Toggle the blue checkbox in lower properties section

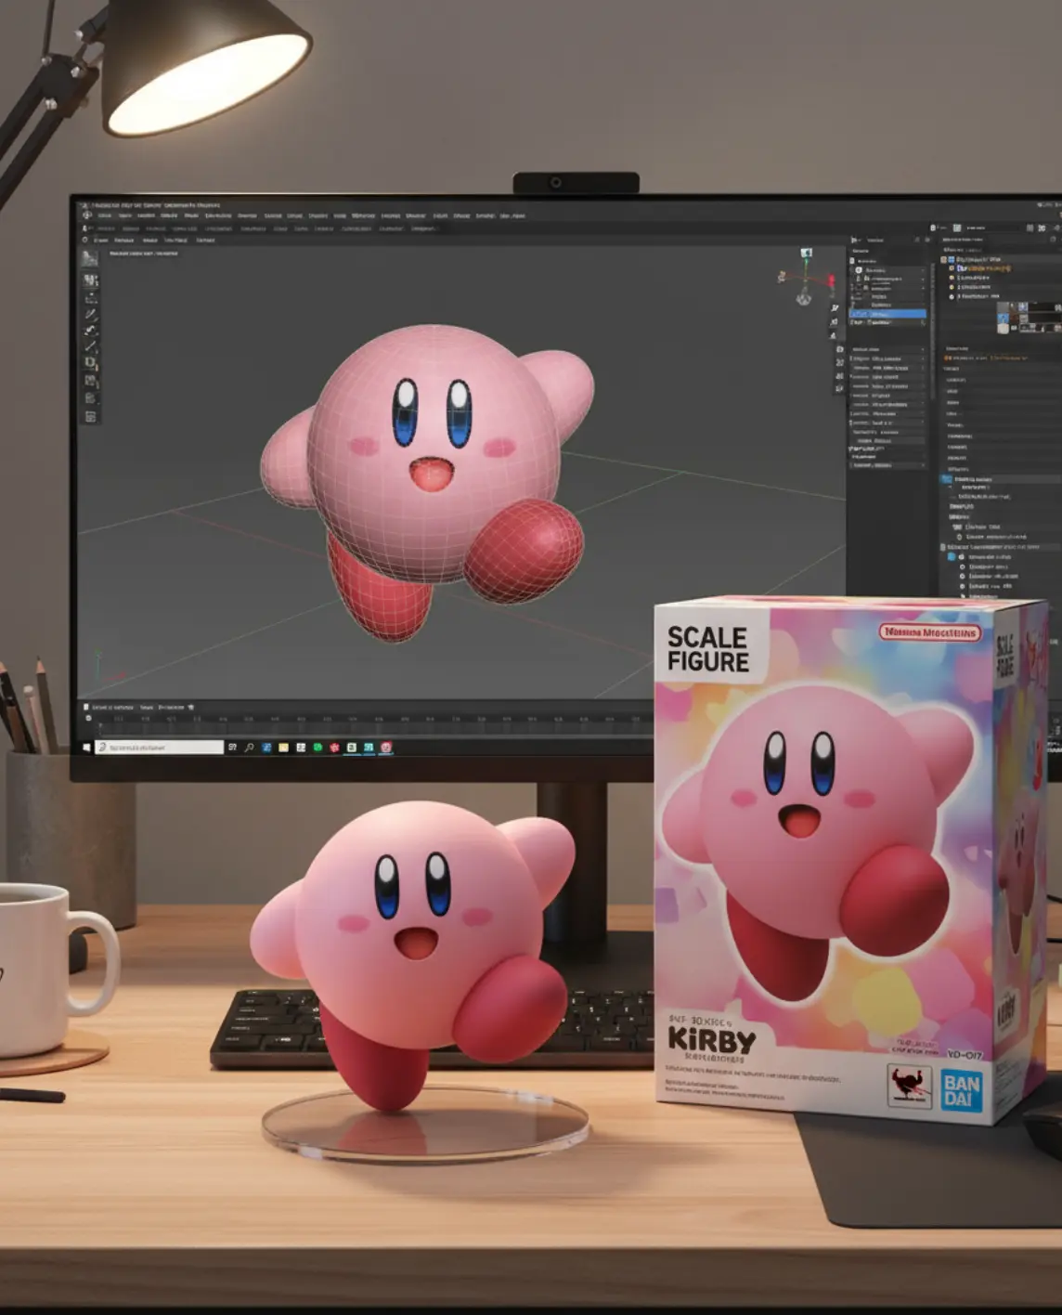click(952, 557)
